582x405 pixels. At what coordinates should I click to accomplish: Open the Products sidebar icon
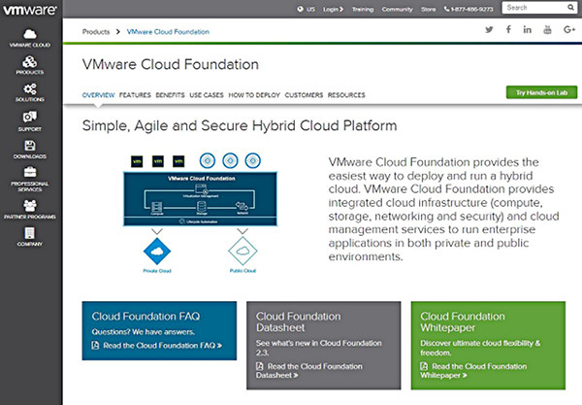(30, 62)
